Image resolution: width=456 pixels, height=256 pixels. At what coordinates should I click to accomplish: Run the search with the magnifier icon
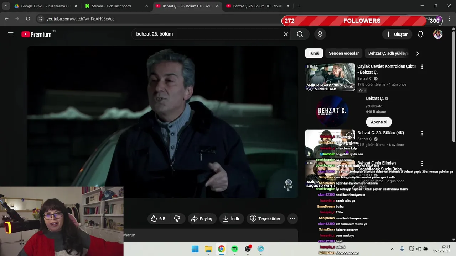click(300, 34)
